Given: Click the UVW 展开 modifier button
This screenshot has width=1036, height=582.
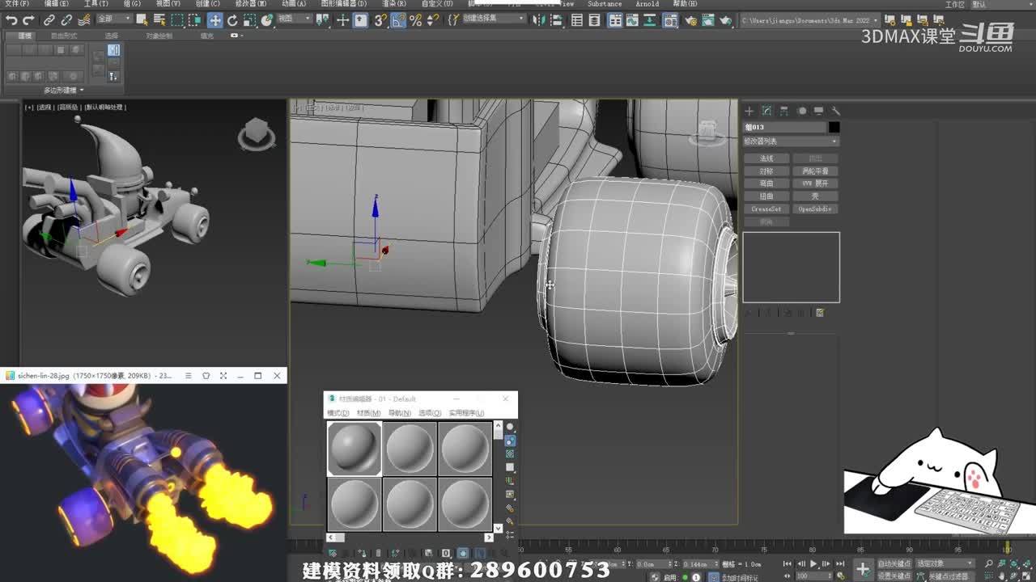Looking at the screenshot, I should point(815,183).
